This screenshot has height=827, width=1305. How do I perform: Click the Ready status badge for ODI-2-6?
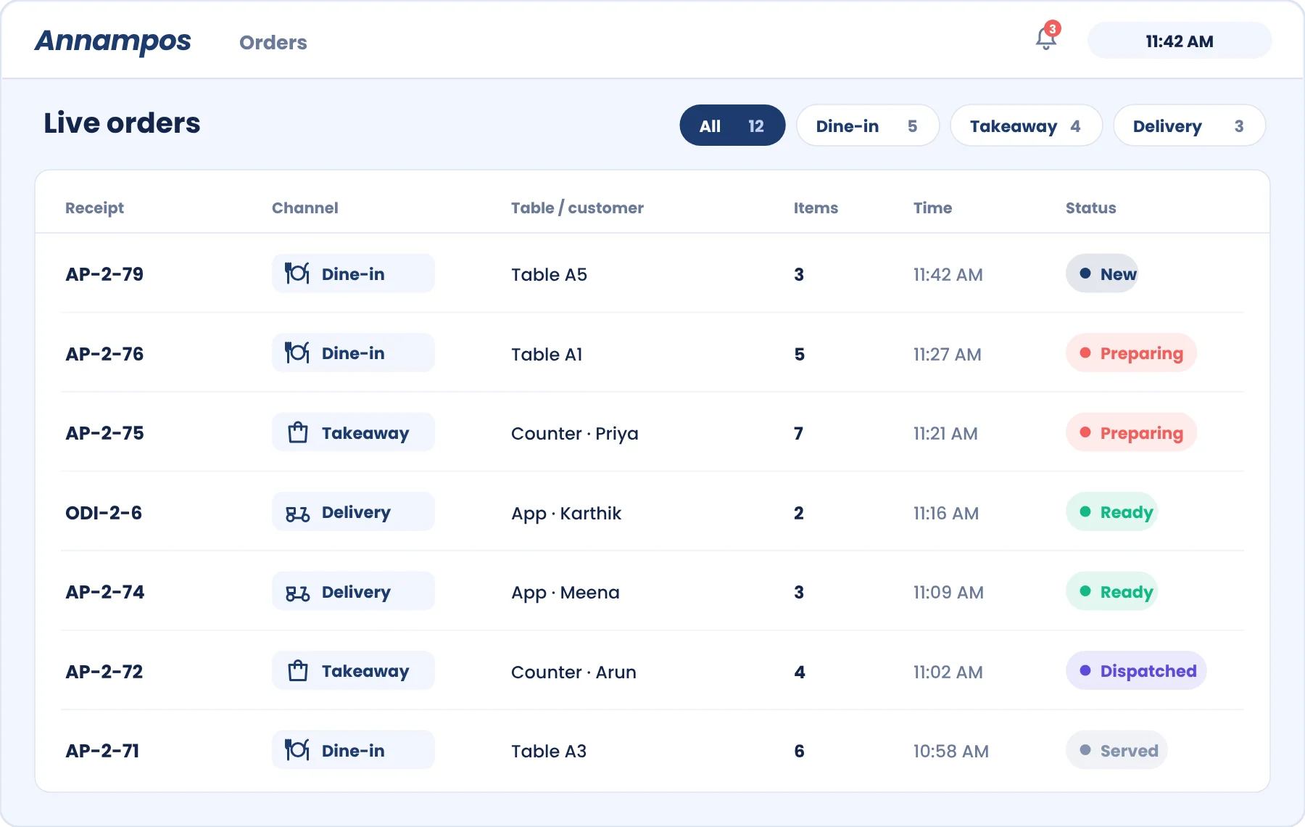pyautogui.click(x=1111, y=512)
